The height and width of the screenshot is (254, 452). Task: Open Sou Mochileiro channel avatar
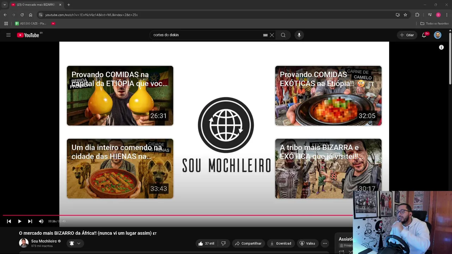(24, 243)
